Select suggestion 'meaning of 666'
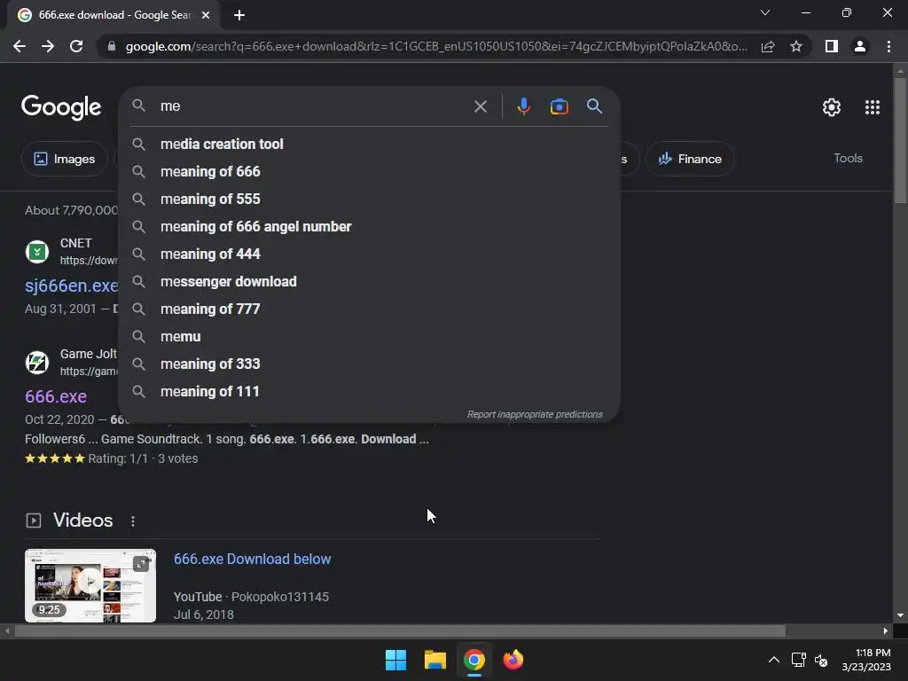The height and width of the screenshot is (681, 908). [x=369, y=171]
